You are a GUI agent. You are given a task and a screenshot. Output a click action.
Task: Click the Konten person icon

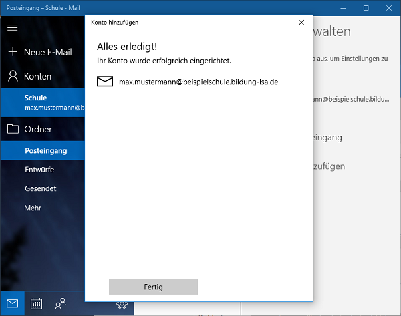coord(12,76)
